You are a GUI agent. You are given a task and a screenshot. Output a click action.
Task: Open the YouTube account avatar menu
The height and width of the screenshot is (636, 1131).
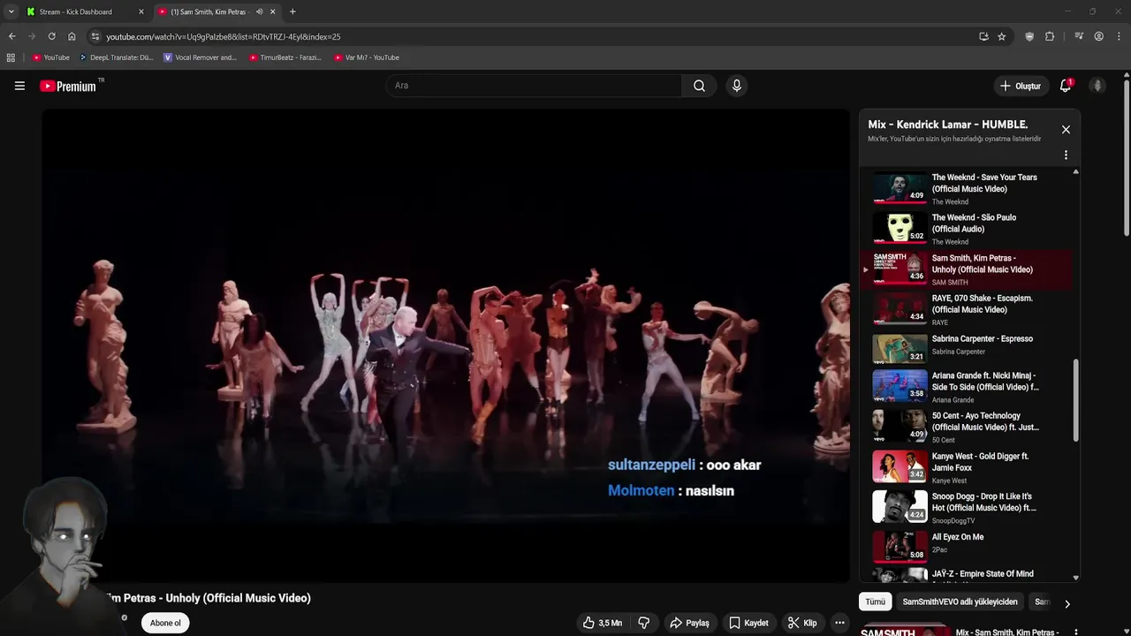(x=1097, y=86)
